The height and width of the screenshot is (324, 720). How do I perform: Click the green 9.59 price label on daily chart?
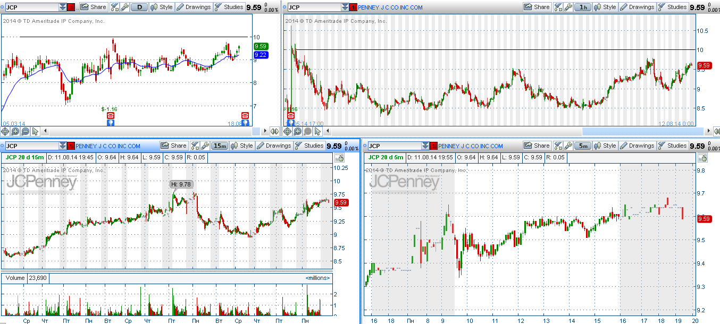[x=261, y=46]
